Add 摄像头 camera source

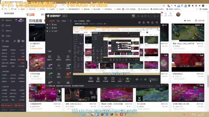98,80
